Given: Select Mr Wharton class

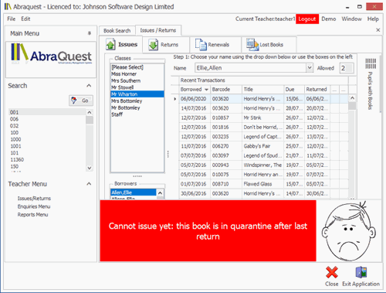Looking at the screenshot, I should coord(137,94).
